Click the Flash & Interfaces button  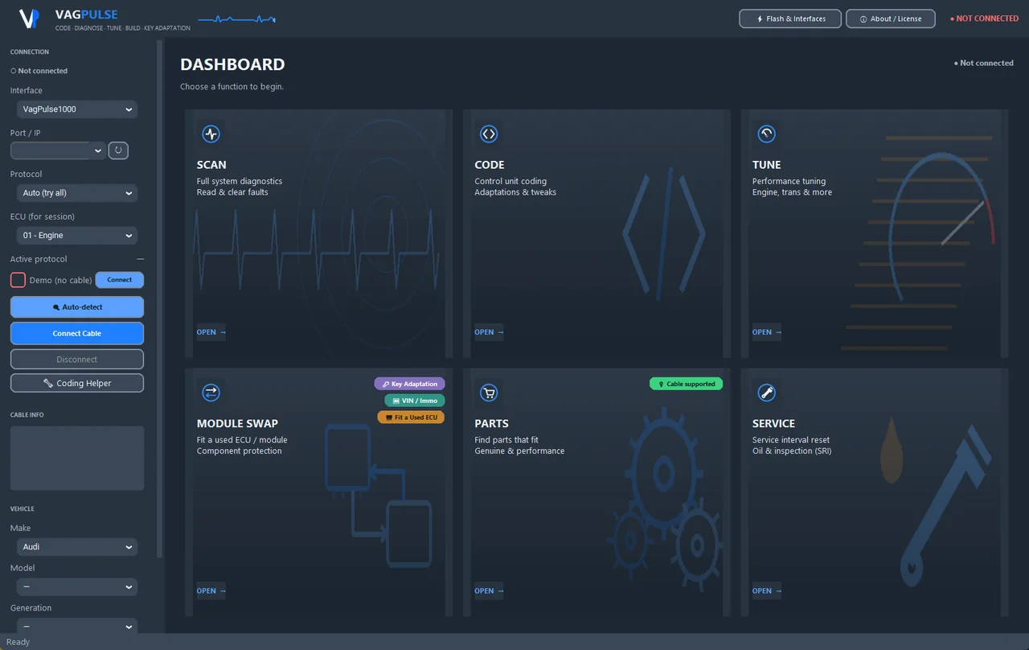click(790, 19)
